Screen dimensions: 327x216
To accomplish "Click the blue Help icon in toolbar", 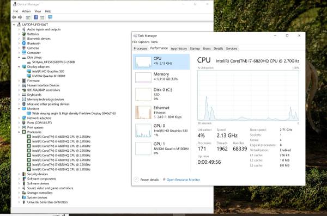I will click(x=36, y=17).
